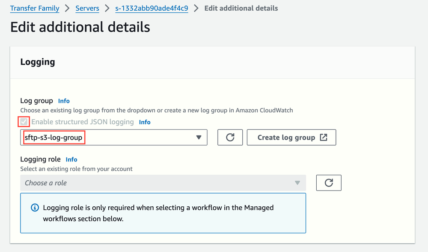Click the Choose a role placeholder field

pyautogui.click(x=128, y=182)
